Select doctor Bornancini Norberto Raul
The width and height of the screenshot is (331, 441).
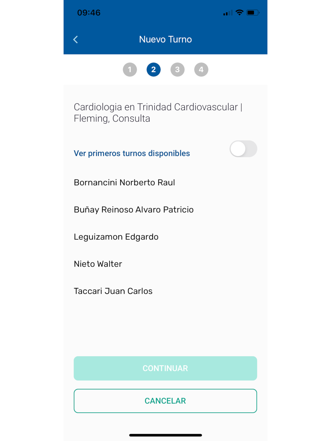pyautogui.click(x=124, y=182)
